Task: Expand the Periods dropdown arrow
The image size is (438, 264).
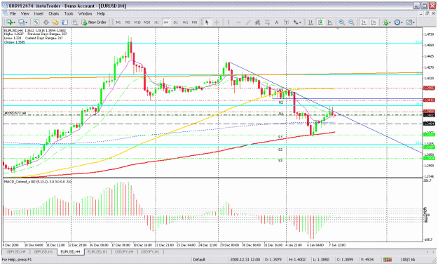Action: (402, 22)
